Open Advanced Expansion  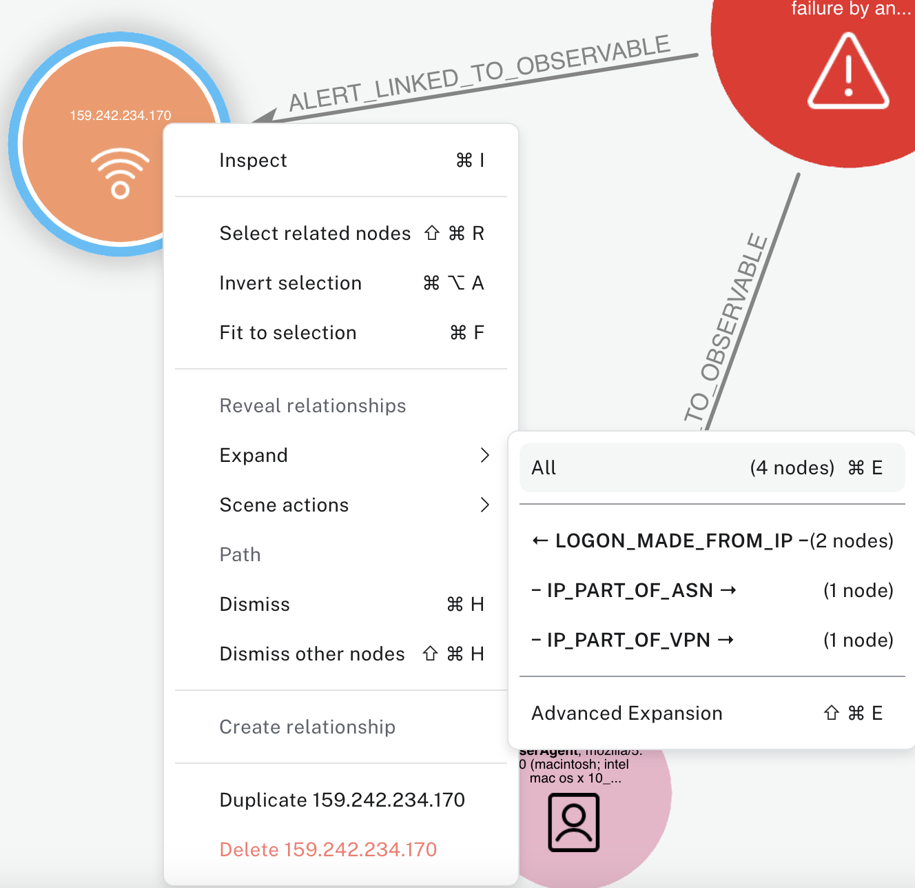(627, 713)
